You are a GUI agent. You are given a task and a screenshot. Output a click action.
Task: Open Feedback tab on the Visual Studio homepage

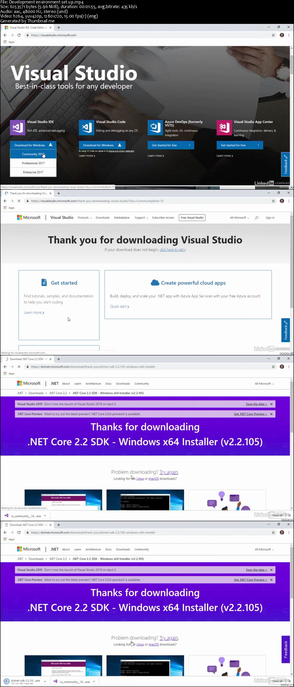tap(285, 164)
